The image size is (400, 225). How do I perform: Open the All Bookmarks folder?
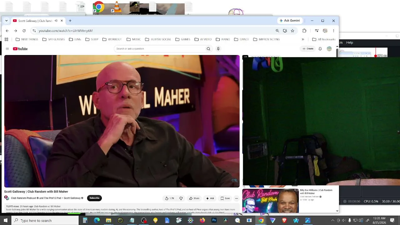(324, 39)
